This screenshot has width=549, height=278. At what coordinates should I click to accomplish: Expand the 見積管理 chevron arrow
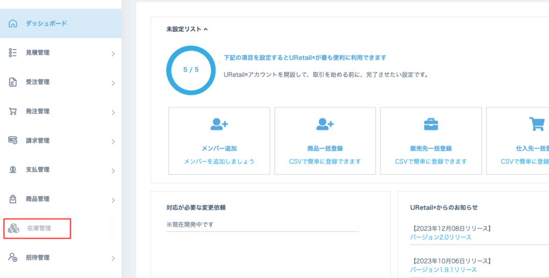(113, 54)
